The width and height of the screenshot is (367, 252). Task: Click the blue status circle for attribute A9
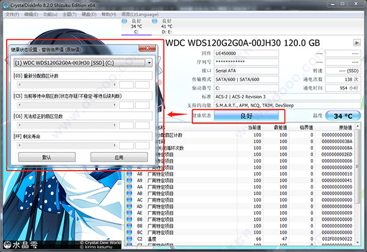[129, 180]
